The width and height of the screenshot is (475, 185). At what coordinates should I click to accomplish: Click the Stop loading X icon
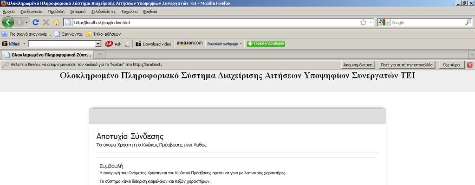click(46, 22)
